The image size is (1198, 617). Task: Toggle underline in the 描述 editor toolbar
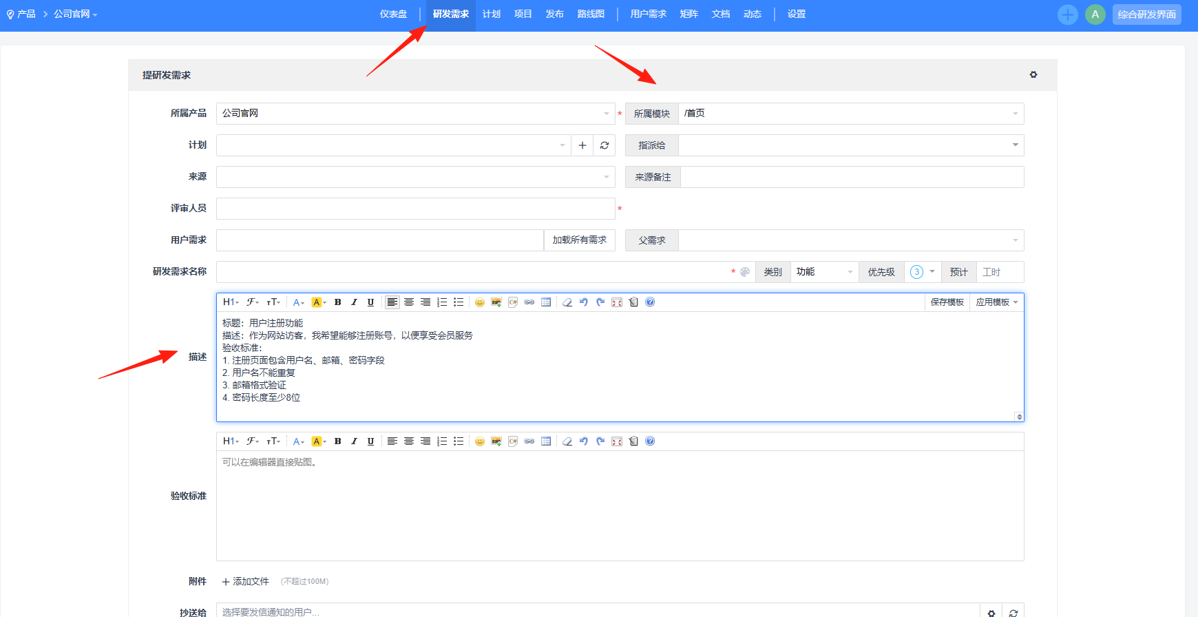(371, 302)
